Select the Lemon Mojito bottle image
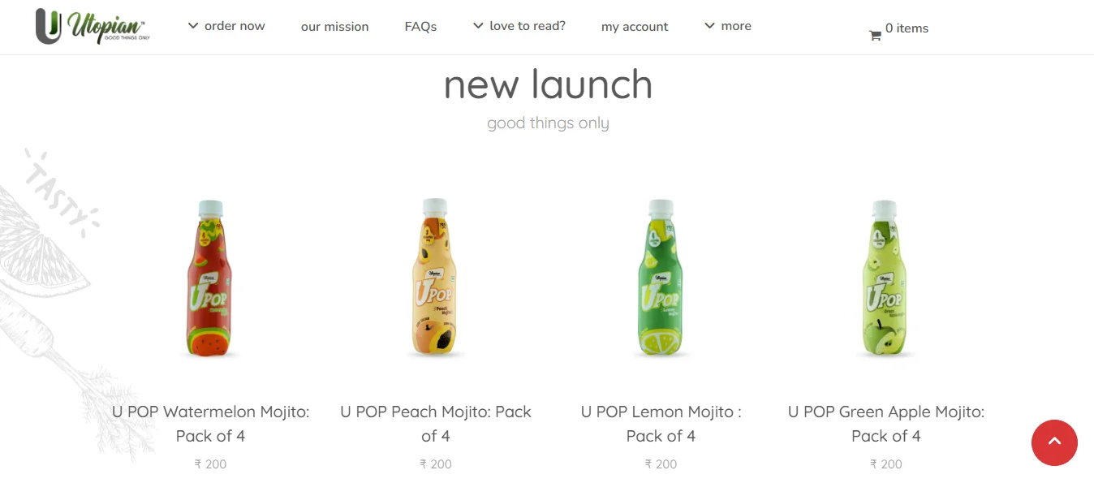Screen dimensions: 1094x483 (x=661, y=278)
